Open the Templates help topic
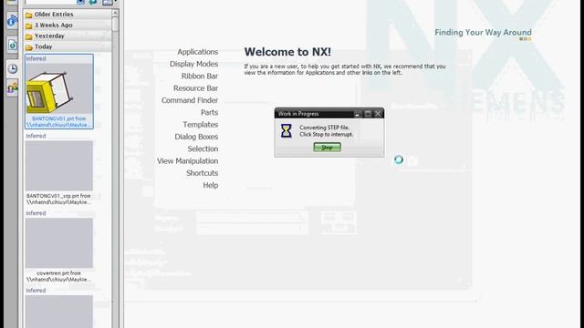Screen dimensions: 584x328 click(x=201, y=125)
